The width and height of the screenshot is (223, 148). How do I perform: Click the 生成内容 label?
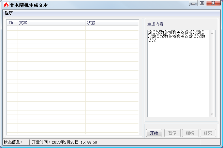(x=155, y=24)
